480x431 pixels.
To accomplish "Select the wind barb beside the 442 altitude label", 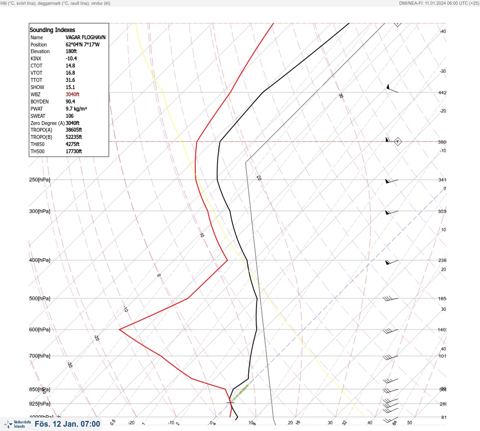I will coord(392,89).
